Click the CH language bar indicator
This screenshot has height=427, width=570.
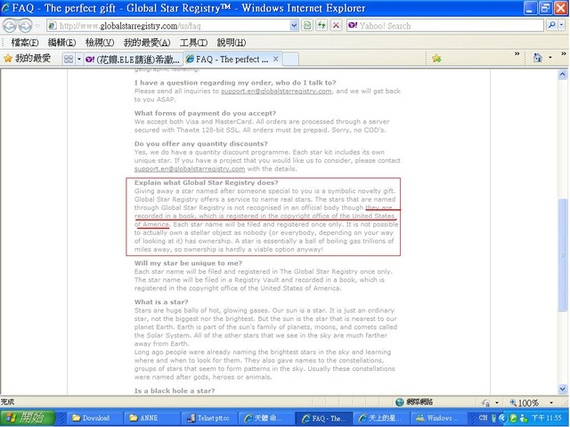click(483, 417)
